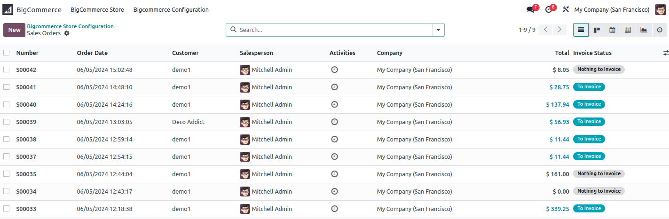Image resolution: width=669 pixels, height=219 pixels.
Task: Expand the search options dropdown arrow
Action: coord(438,30)
